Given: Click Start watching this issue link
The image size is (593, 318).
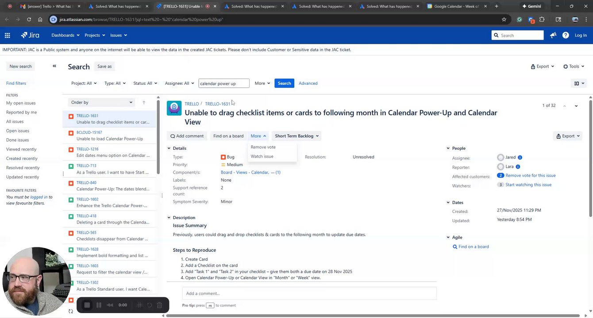Looking at the screenshot, I should [x=528, y=185].
